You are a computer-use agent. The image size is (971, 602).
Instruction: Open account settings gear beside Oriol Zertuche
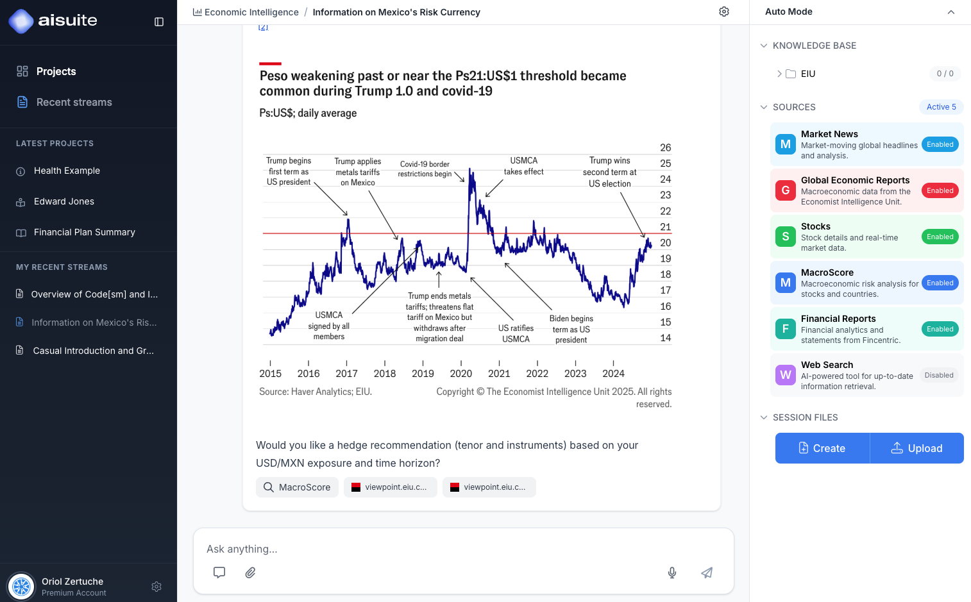coord(156,587)
